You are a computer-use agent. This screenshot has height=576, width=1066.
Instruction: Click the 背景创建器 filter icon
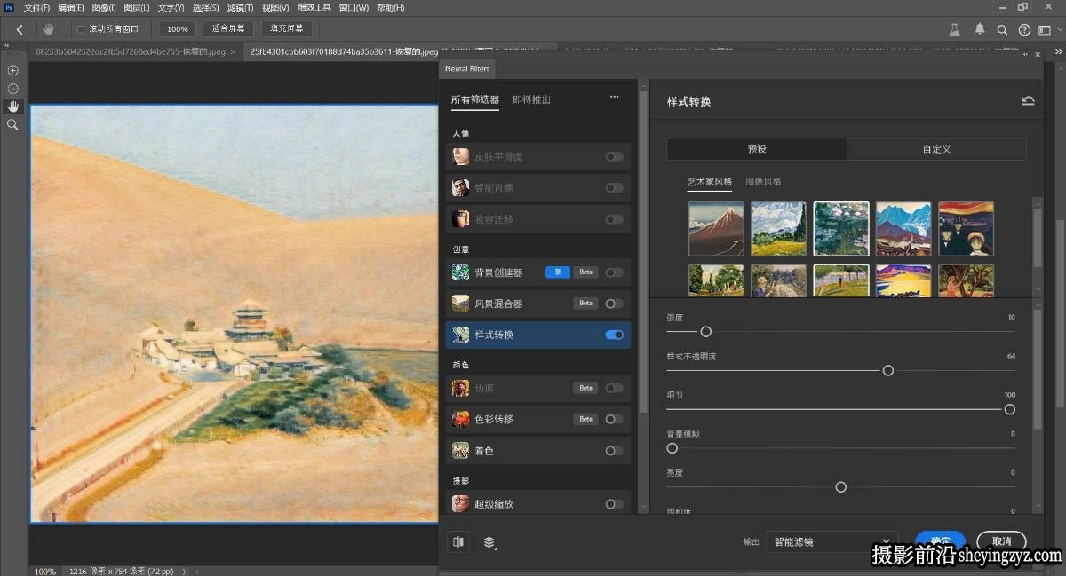click(460, 272)
